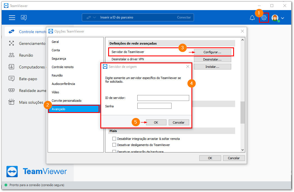
Task: Click the Definições de rede avançadas heading
Action: 133,43
